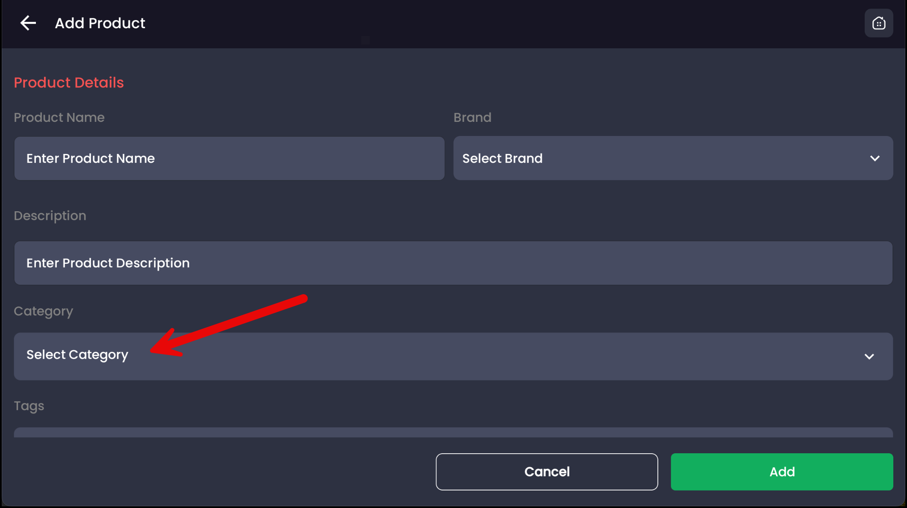Click the Select Brand placeholder text
907x508 pixels.
click(x=502, y=159)
